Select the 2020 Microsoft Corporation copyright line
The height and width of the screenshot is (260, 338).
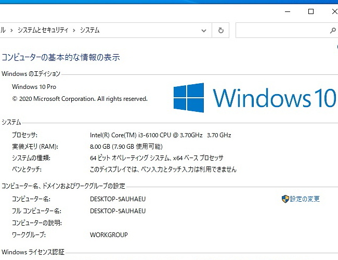(x=80, y=99)
